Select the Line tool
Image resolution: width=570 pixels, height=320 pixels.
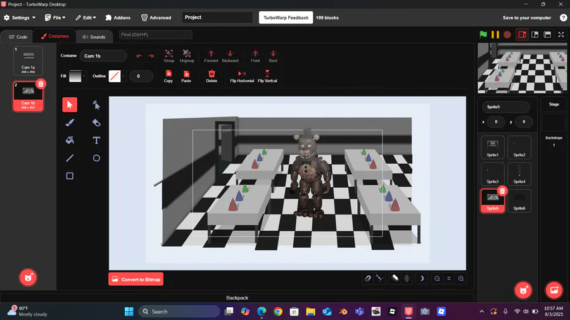pyautogui.click(x=70, y=158)
